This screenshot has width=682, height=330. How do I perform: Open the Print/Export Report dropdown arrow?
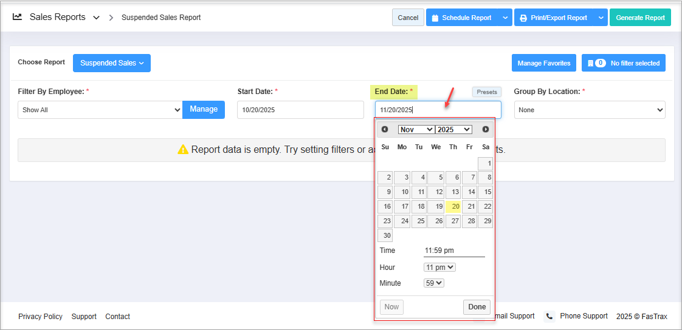601,18
